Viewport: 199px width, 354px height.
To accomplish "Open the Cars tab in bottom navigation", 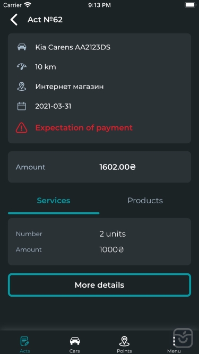I will pyautogui.click(x=75, y=343).
